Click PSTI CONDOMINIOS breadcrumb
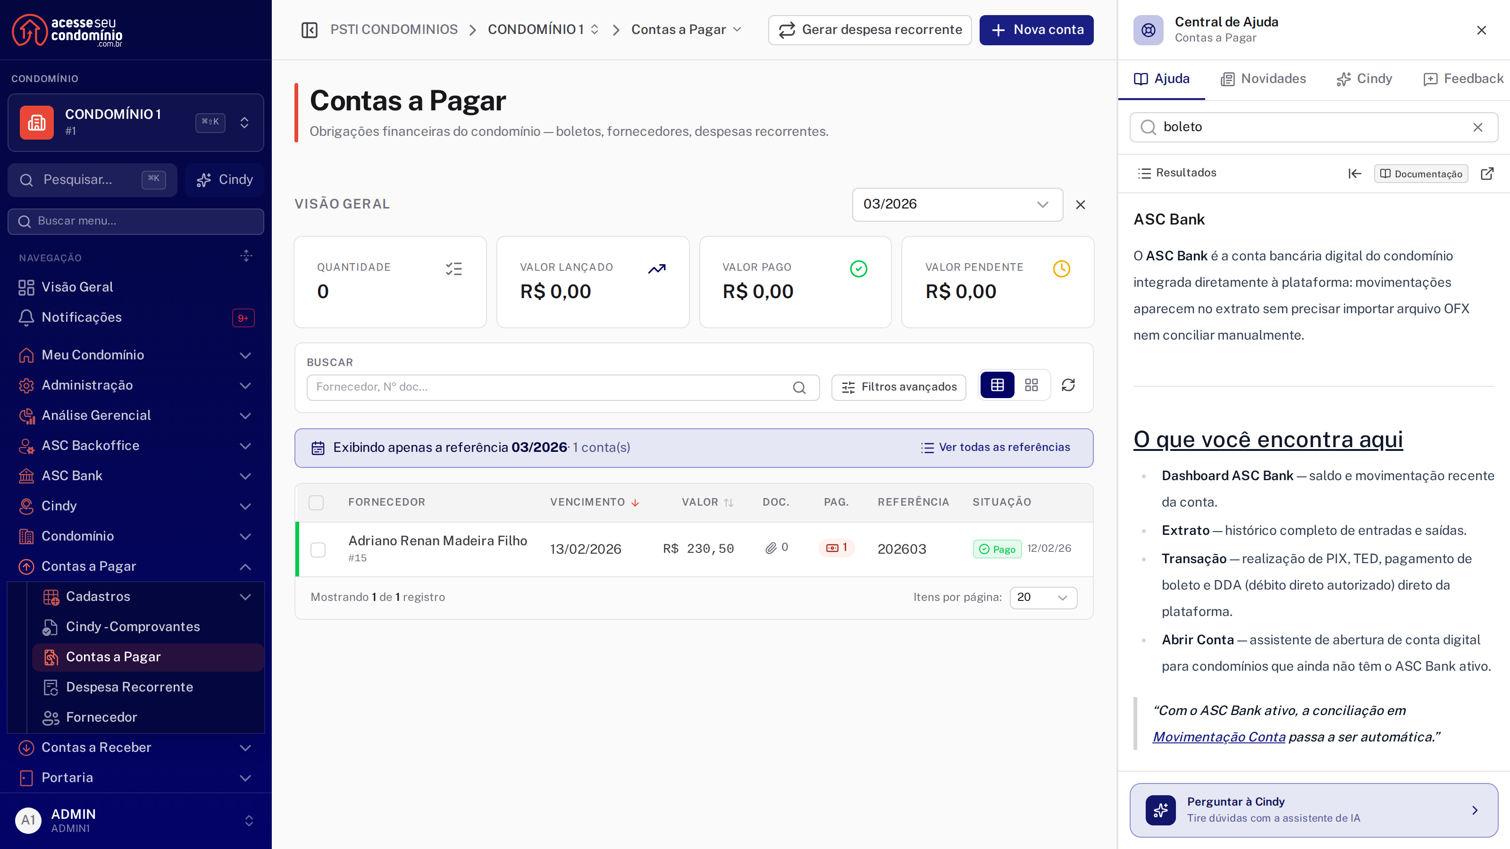 point(394,30)
